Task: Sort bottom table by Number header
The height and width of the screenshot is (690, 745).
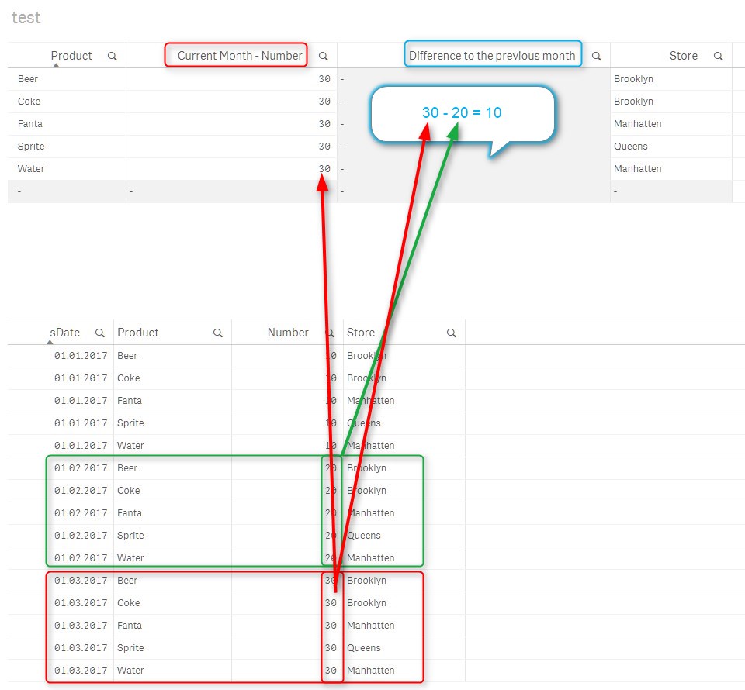Action: [x=288, y=332]
